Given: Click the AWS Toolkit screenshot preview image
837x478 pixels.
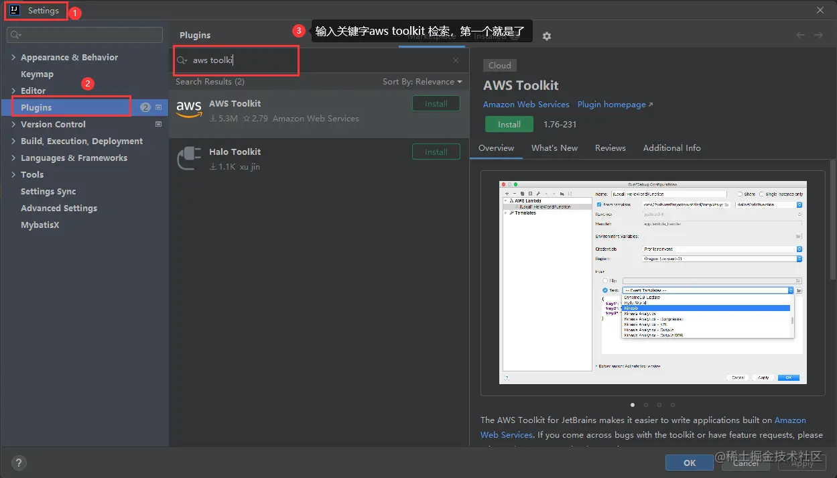Looking at the screenshot, I should point(653,282).
